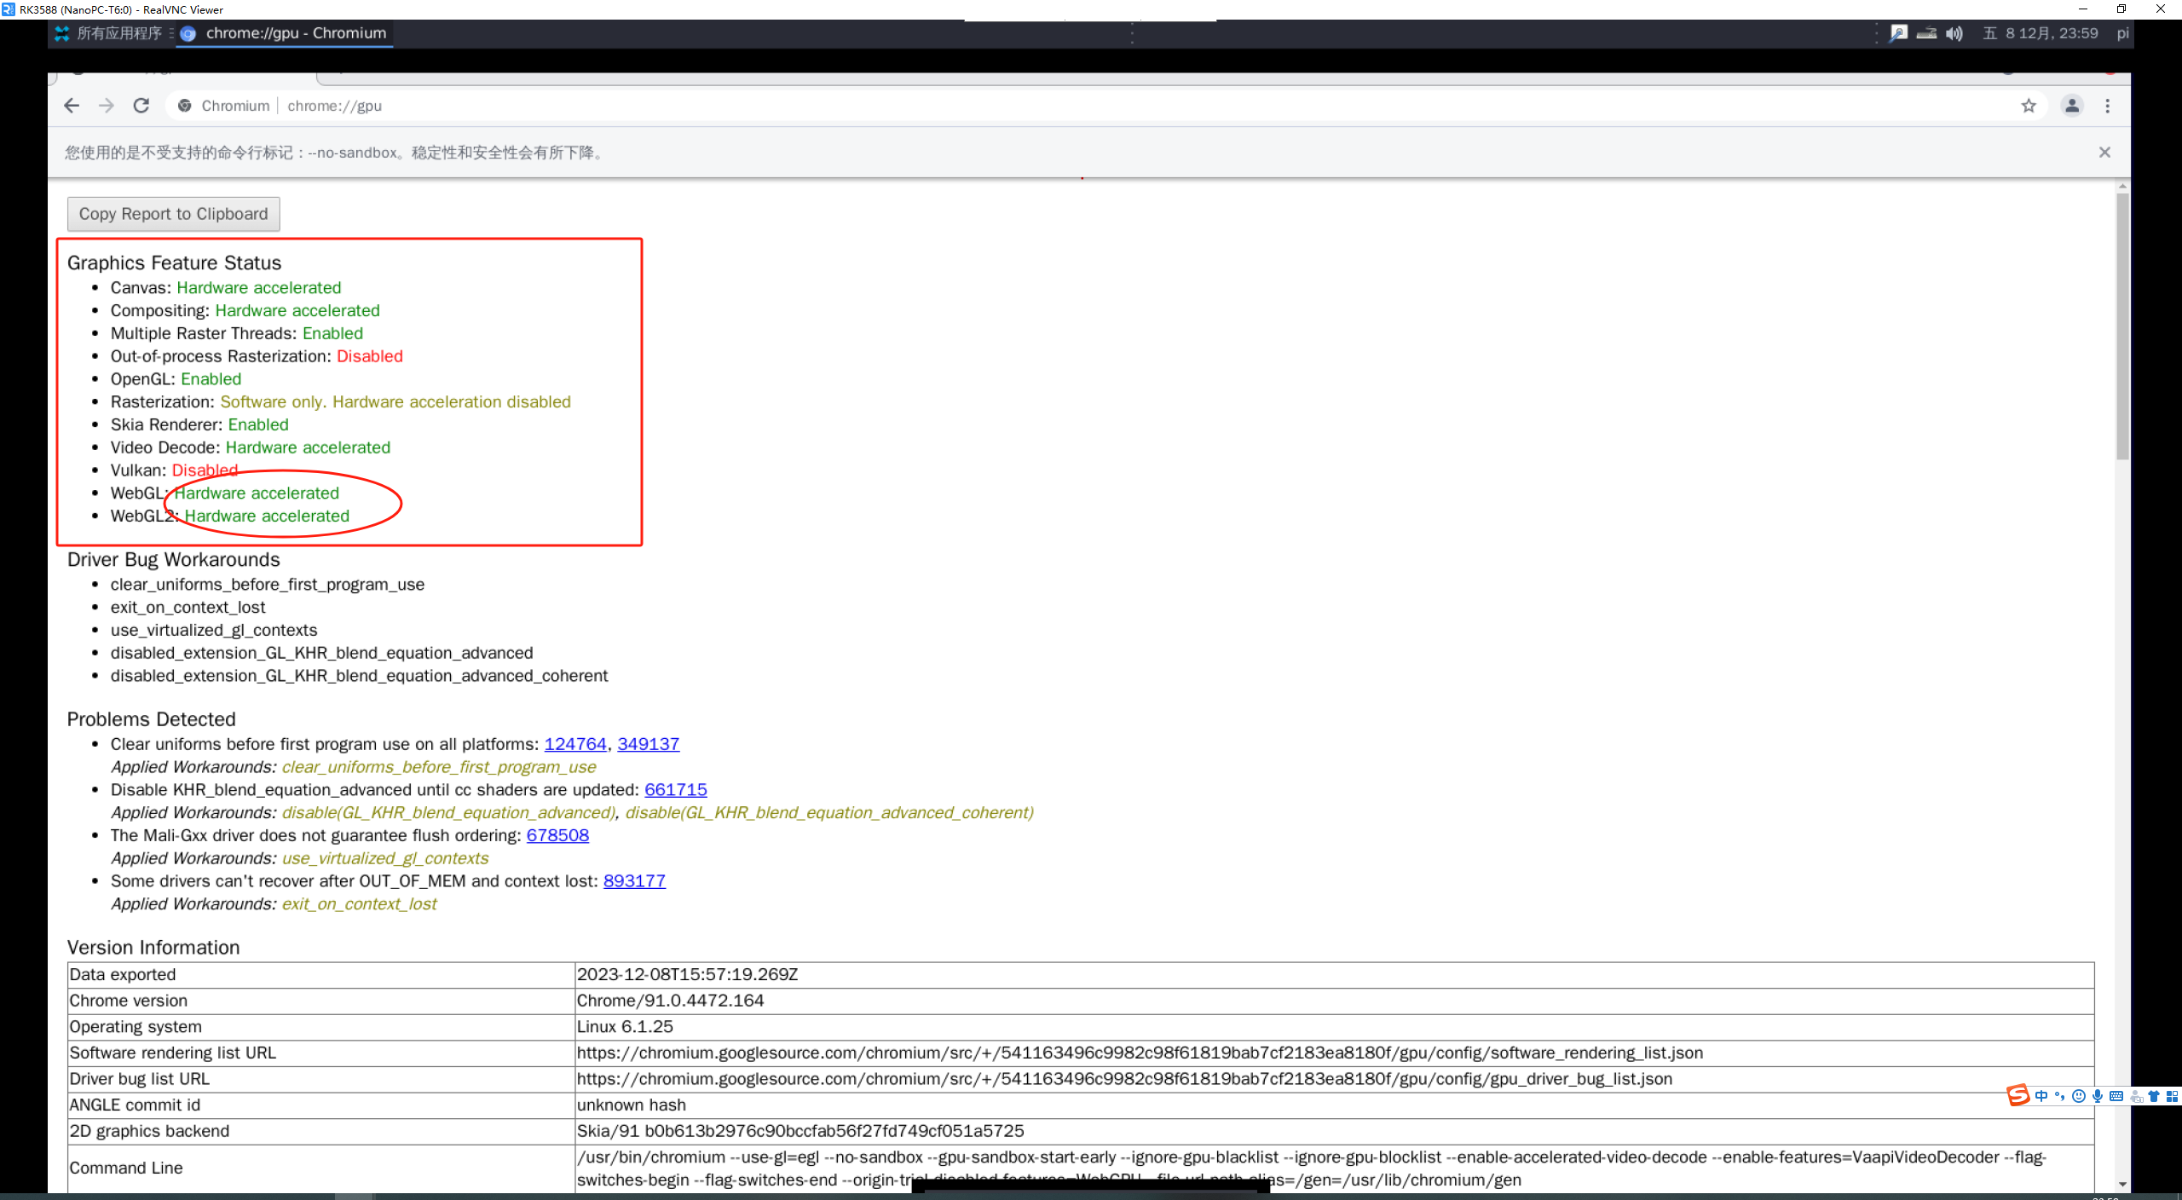
Task: Reload the chrome://gpu page
Action: [x=141, y=106]
